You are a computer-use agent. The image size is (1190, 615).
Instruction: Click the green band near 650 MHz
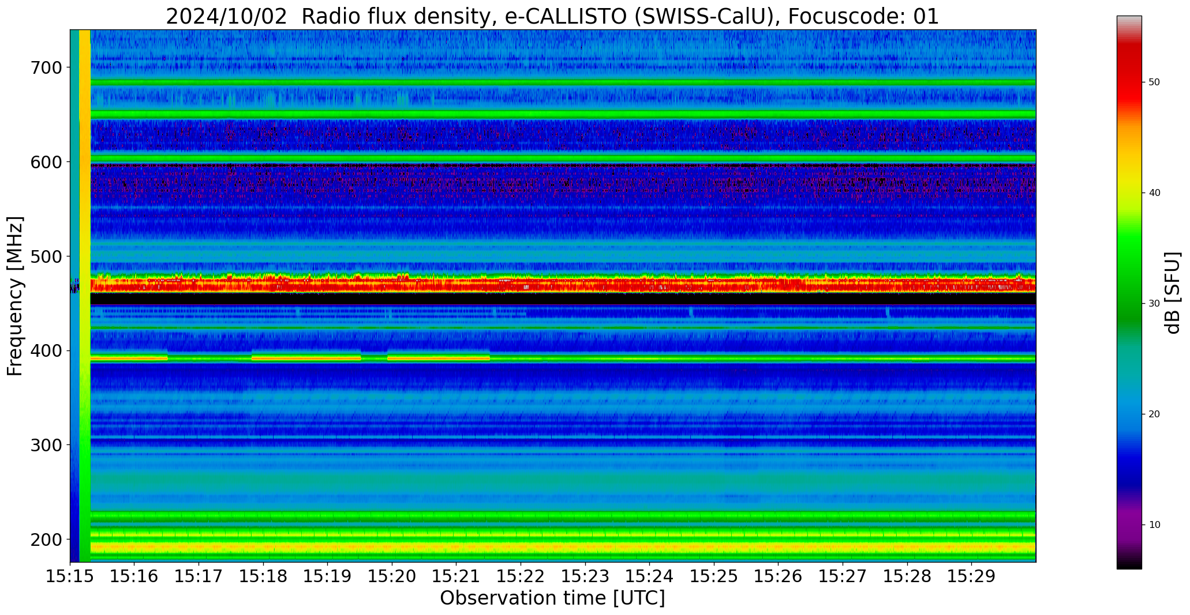point(563,115)
